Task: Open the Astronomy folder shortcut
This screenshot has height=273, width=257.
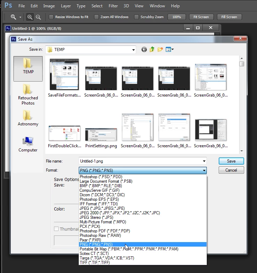Action: [28, 118]
